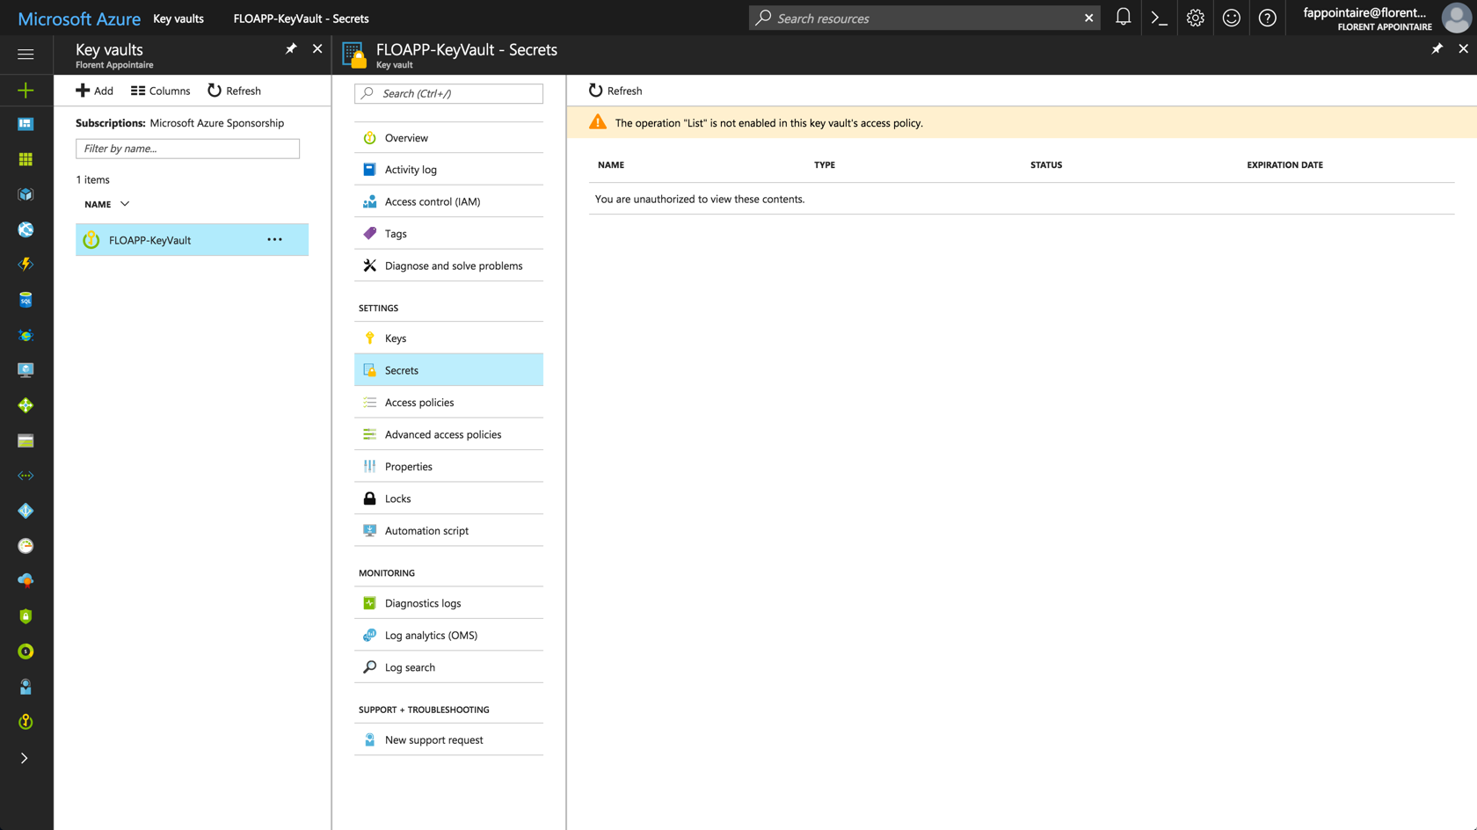Open Locks menu item
This screenshot has width=1477, height=830.
pyautogui.click(x=448, y=499)
